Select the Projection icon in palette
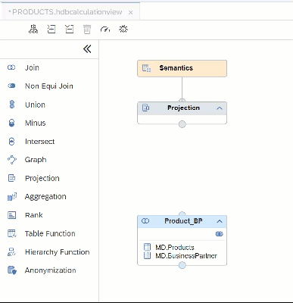 coord(12,178)
